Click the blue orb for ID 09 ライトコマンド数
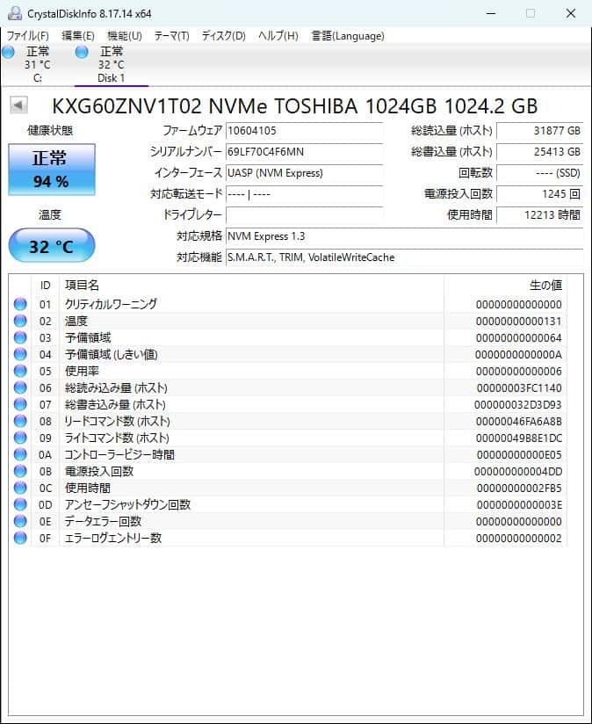592x724 pixels. 20,438
